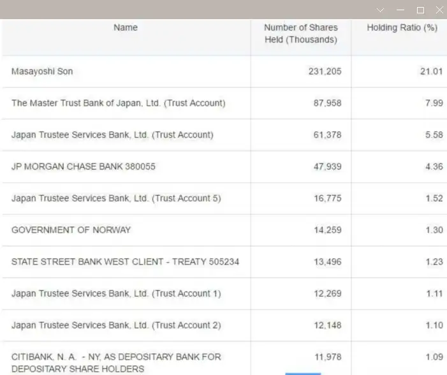Viewport: 447px width, 375px height.
Task: Maximize the window
Action: 420,11
